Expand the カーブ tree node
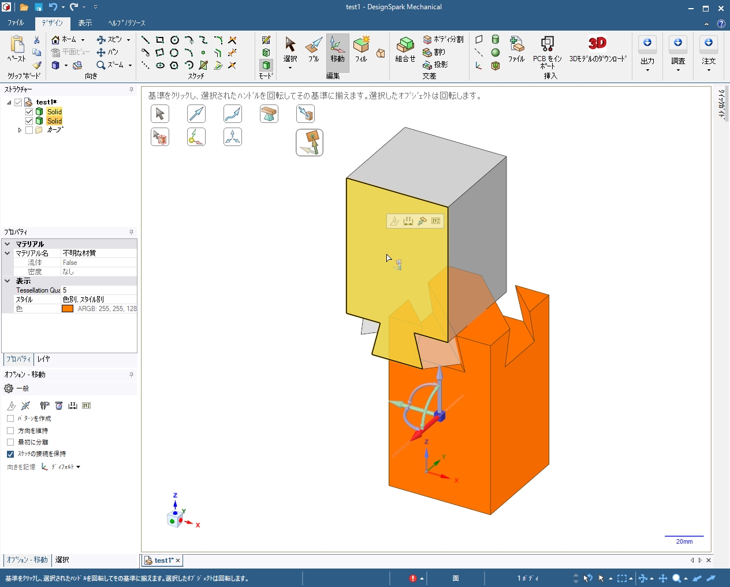This screenshot has width=730, height=587. (20, 130)
